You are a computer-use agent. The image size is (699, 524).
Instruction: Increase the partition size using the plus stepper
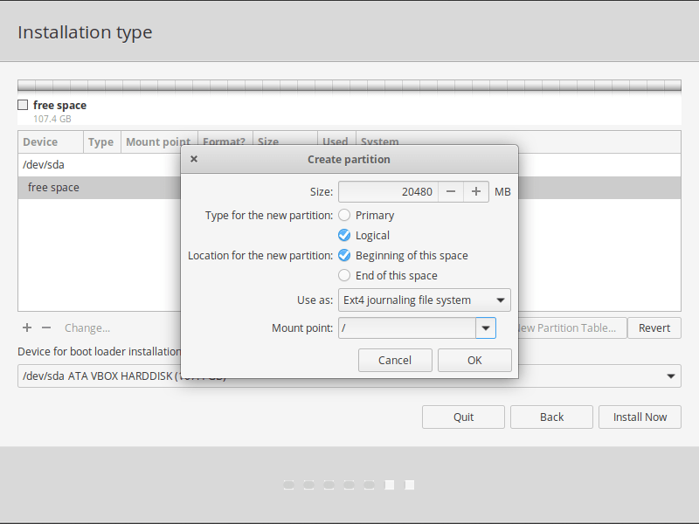476,191
